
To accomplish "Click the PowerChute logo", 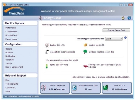I will [14, 11].
